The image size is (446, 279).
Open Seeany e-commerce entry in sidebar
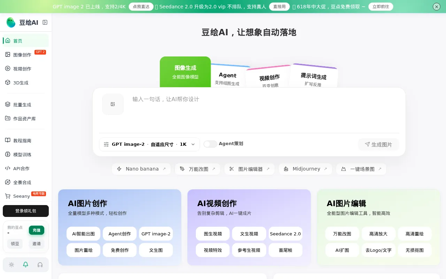tap(26, 196)
